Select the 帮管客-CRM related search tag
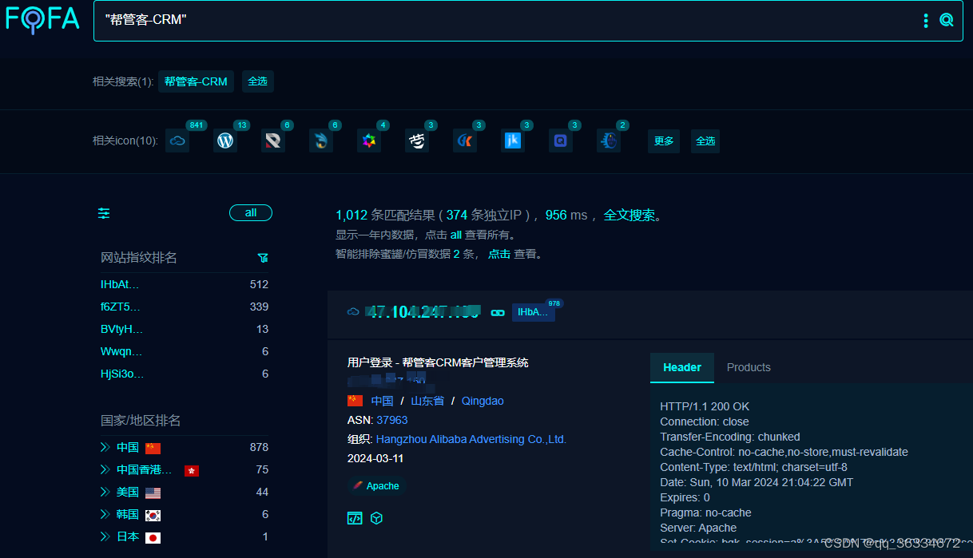The width and height of the screenshot is (973, 558). (196, 81)
